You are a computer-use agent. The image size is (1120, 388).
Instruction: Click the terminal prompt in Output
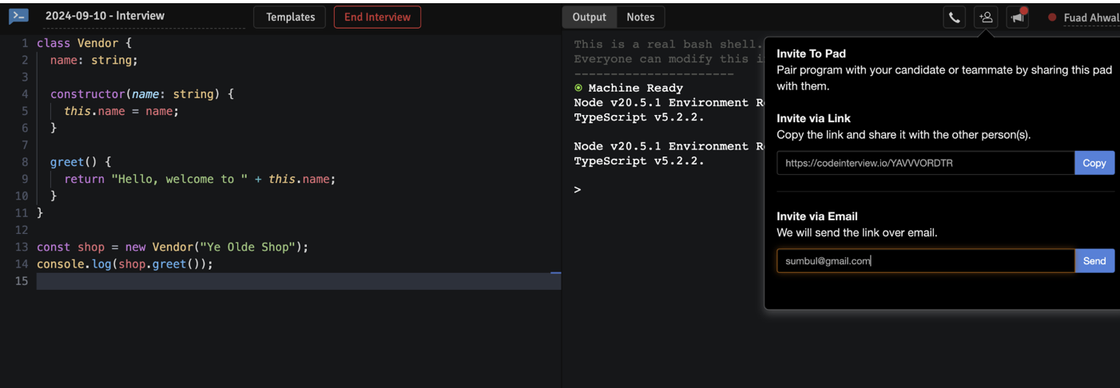click(577, 190)
